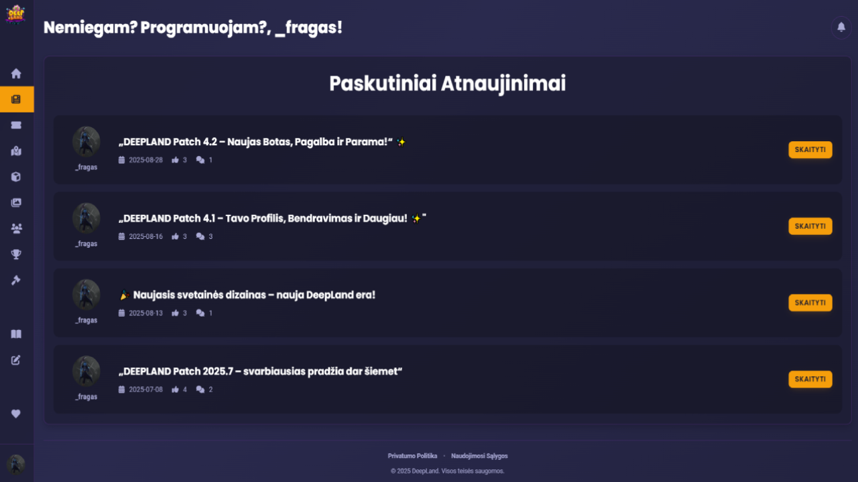This screenshot has height=482, width=858.
Task: Select the gavel hammer icon in sidebar
Action: (16, 280)
